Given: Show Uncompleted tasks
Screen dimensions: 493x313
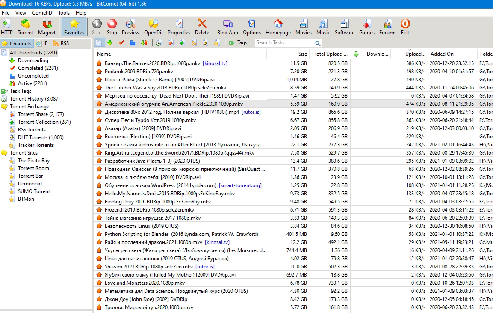Looking at the screenshot, I should (33, 76).
